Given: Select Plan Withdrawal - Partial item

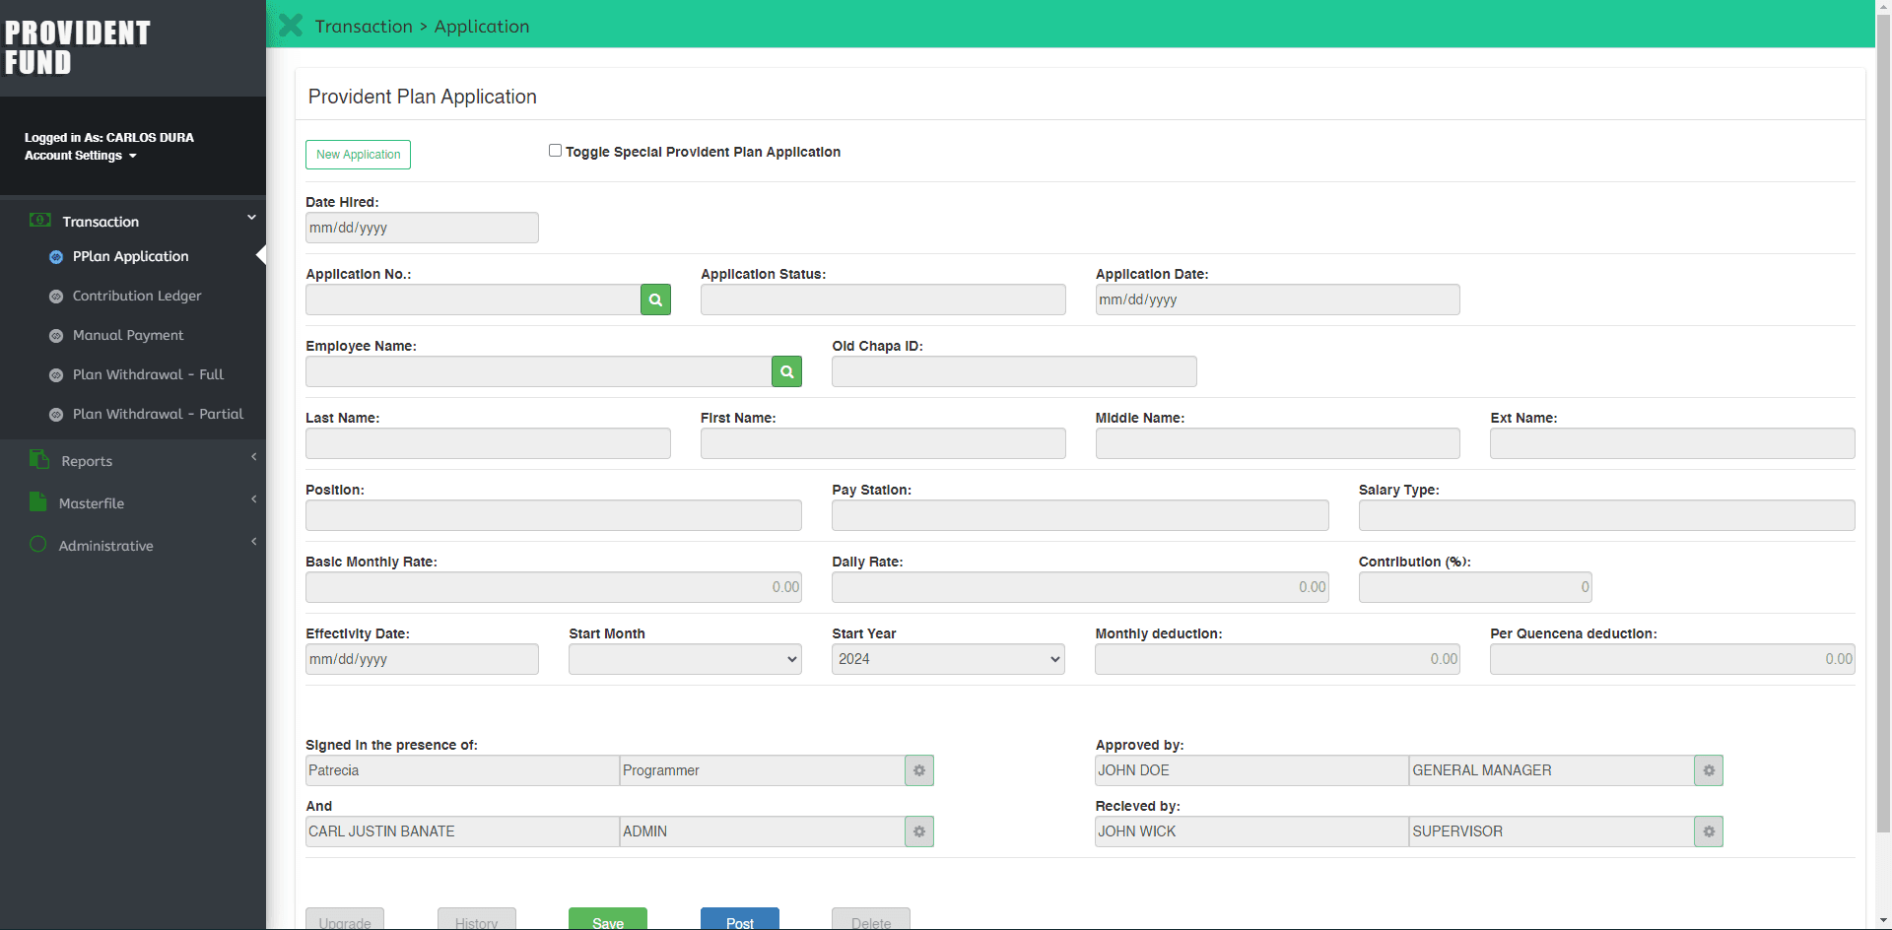Looking at the screenshot, I should coord(158,414).
